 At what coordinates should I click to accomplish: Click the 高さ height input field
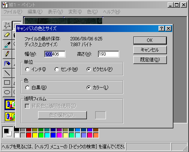[109, 54]
